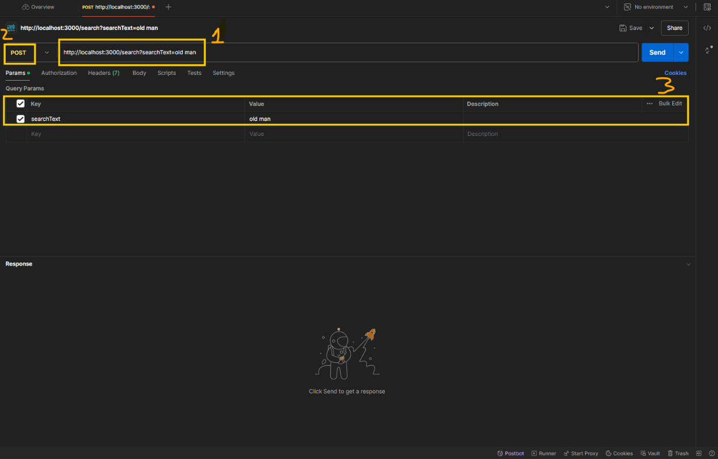Click the Cookies link below Send
The width and height of the screenshot is (718, 459).
coord(675,73)
